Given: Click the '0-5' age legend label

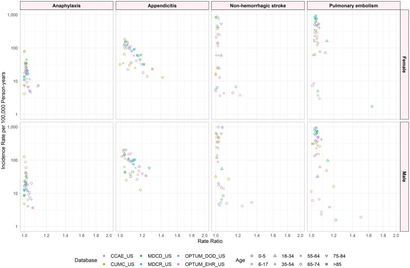Looking at the screenshot, I should pyautogui.click(x=262, y=256).
